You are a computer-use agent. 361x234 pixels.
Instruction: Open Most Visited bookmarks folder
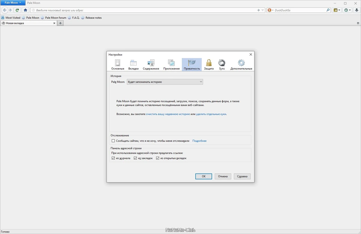11,18
